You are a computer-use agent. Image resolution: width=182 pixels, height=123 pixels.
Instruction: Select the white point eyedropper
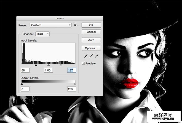click(96, 56)
